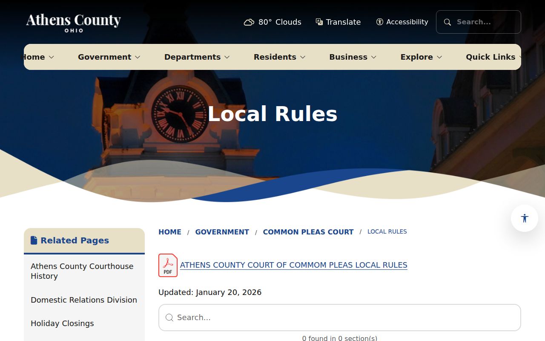Click the magnifier icon in Local Rules search
Viewport: 545px width, 341px height.
tap(169, 318)
